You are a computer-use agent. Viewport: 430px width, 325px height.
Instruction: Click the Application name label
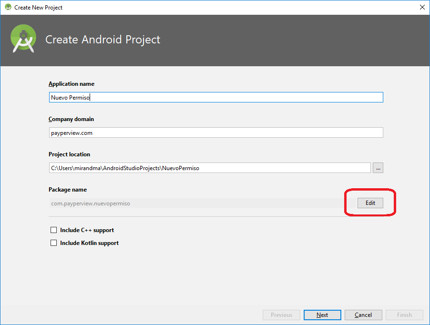coord(72,84)
